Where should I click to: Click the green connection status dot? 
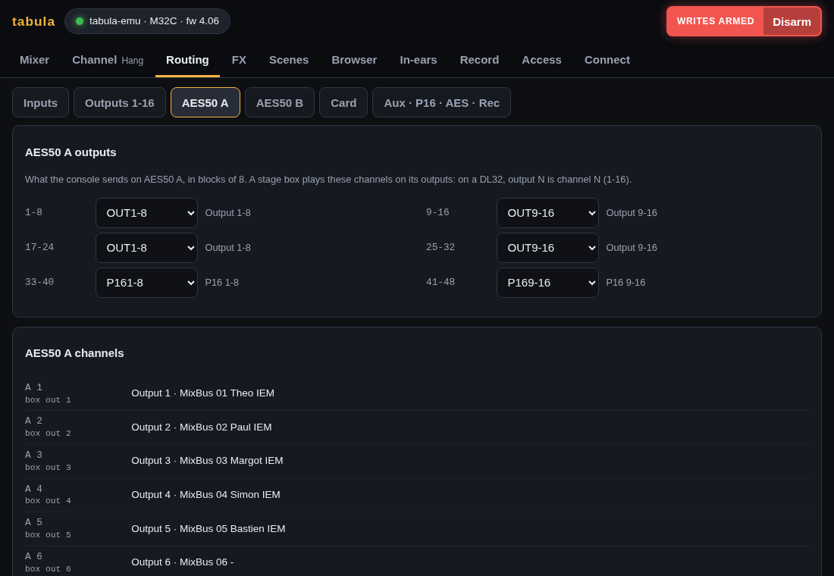click(80, 21)
